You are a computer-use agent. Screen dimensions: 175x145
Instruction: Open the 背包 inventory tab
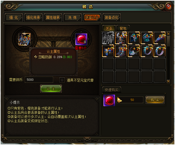pos(123,28)
